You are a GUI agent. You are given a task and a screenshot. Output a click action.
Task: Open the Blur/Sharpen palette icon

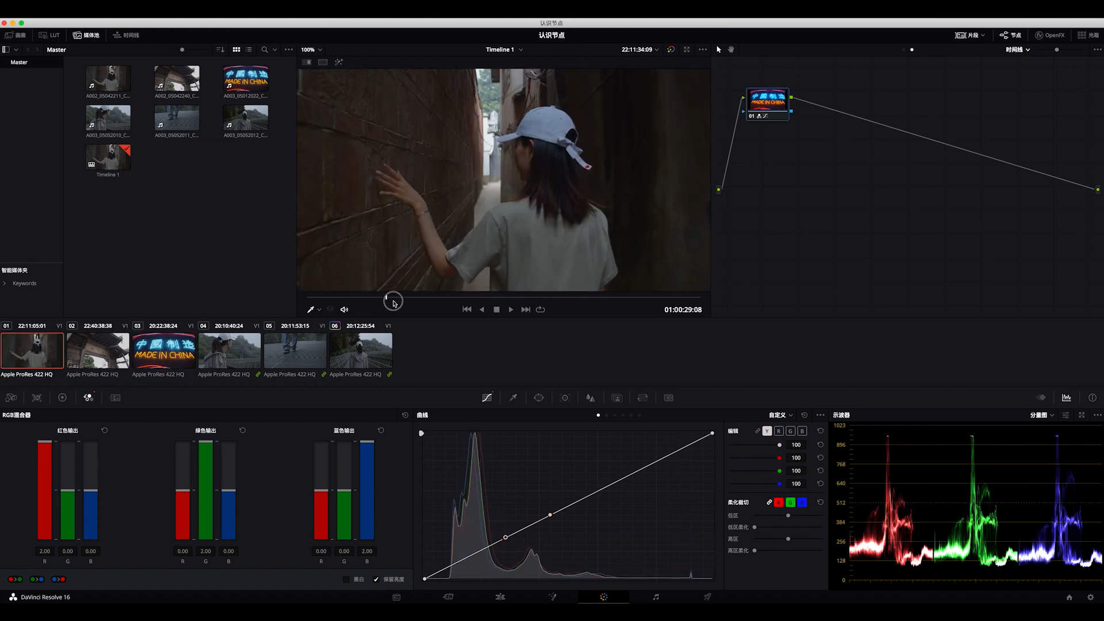point(591,398)
